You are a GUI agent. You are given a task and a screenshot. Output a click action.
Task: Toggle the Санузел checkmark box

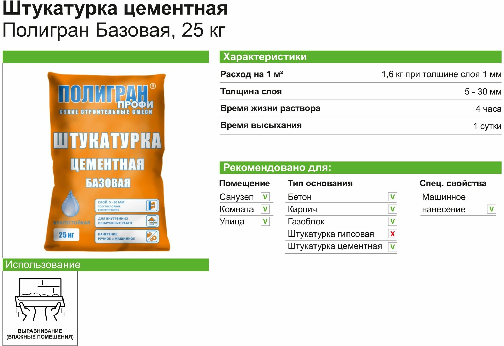point(265,197)
